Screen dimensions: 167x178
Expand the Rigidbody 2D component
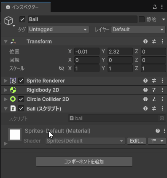(x=5, y=90)
